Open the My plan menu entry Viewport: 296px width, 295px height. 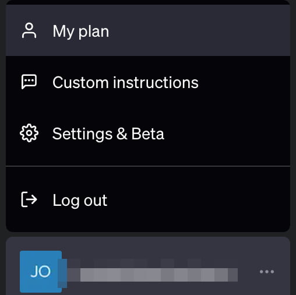(x=148, y=30)
